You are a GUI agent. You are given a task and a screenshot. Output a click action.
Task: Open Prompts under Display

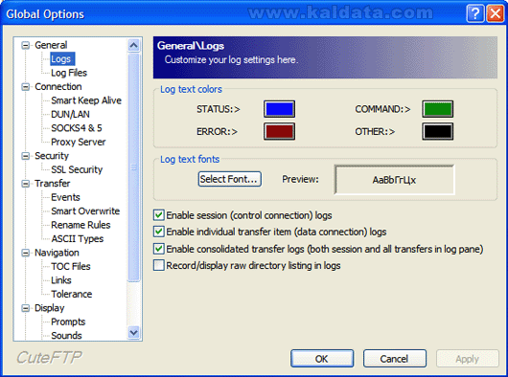[x=68, y=322]
